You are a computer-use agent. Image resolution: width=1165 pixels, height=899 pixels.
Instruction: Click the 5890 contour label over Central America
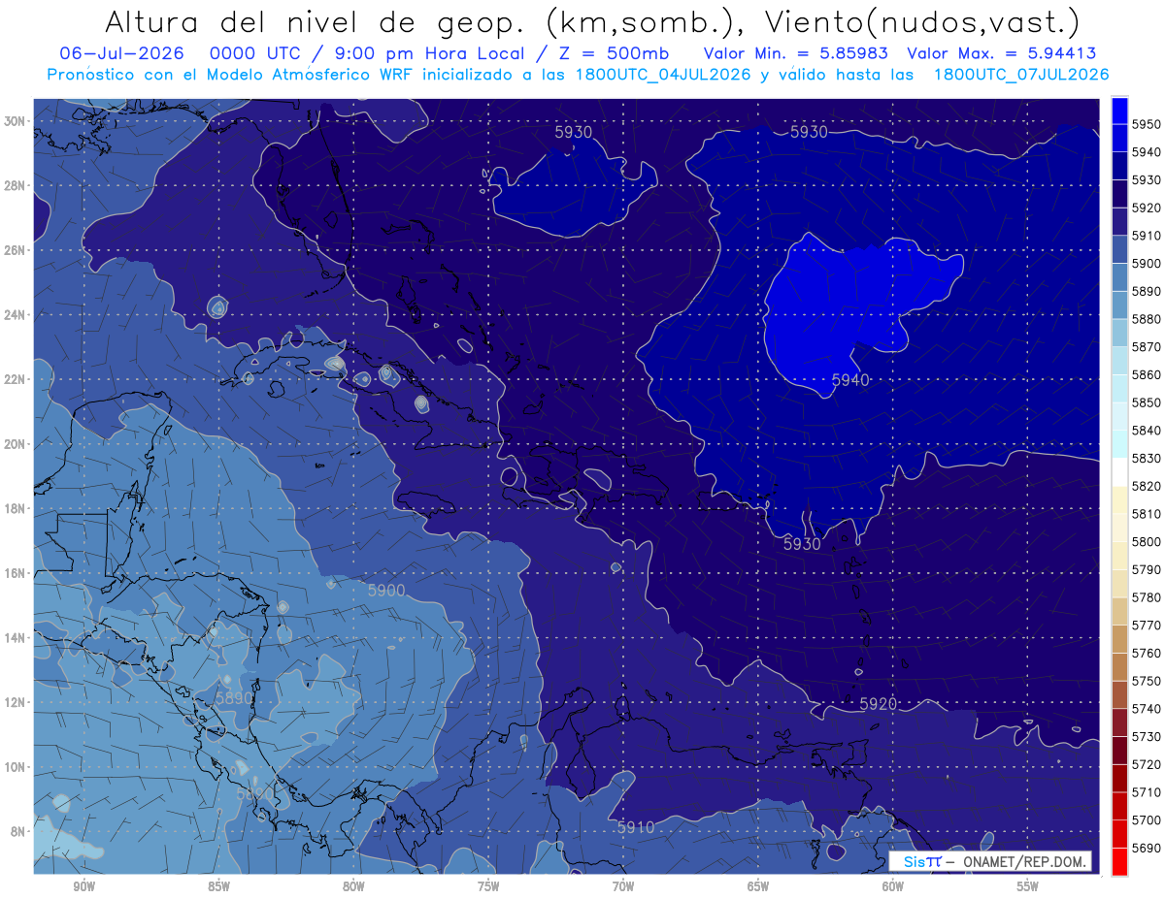(x=234, y=697)
